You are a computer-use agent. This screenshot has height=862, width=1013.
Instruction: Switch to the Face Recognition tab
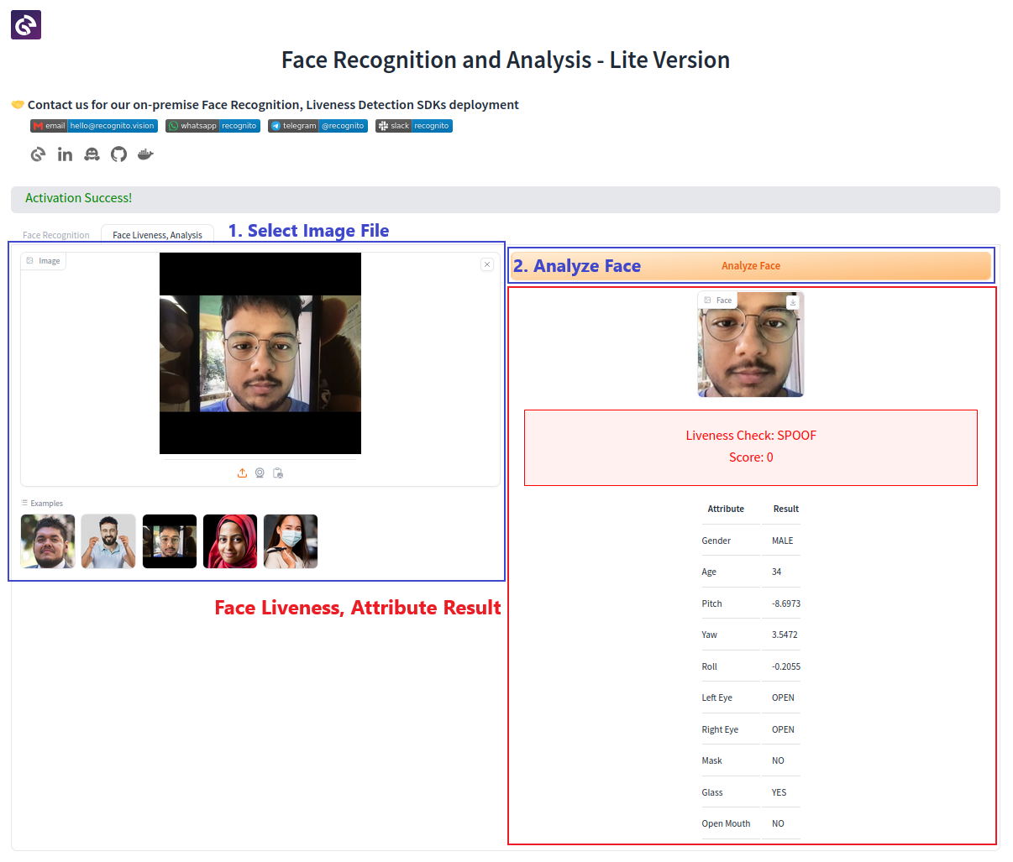click(56, 235)
